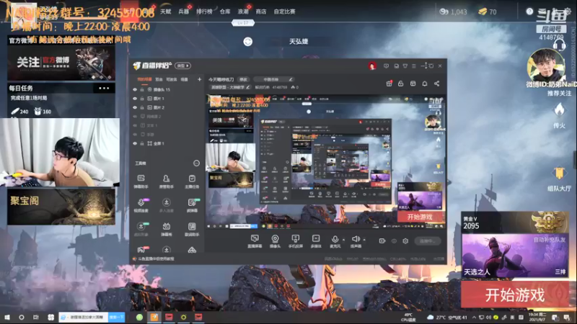Toggle visibility of 全屏 1 layer
This screenshot has height=324, width=577.
[135, 143]
